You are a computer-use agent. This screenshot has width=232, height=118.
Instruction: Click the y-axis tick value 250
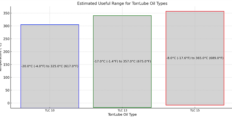[6, 39]
